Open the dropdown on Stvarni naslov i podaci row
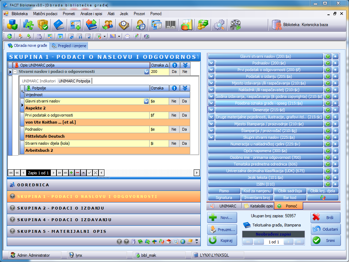This screenshot has height=262, width=349. (146, 72)
